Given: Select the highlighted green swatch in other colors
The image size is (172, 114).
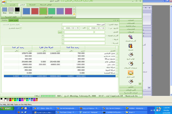Looking at the screenshot, I should [43, 11].
